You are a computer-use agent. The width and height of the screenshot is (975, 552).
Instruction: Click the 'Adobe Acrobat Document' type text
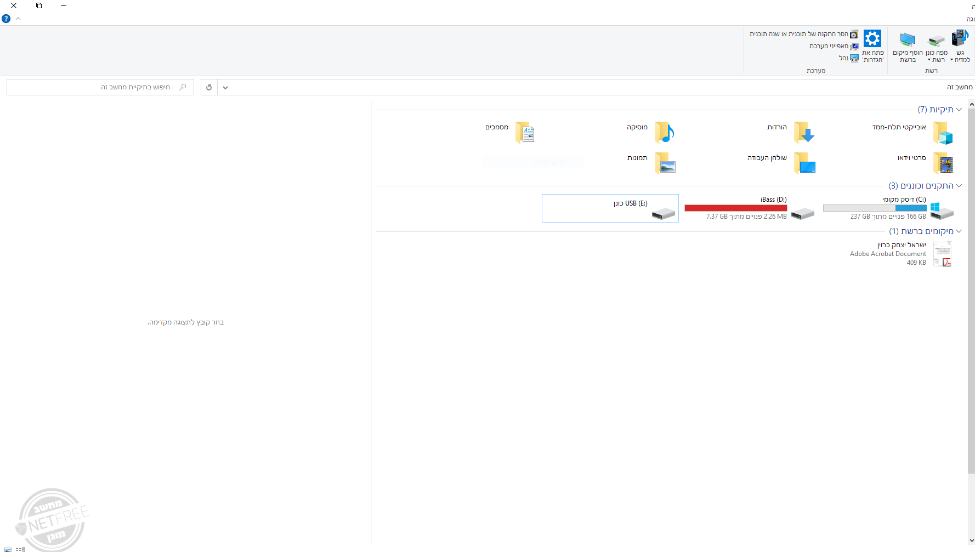pyautogui.click(x=888, y=254)
